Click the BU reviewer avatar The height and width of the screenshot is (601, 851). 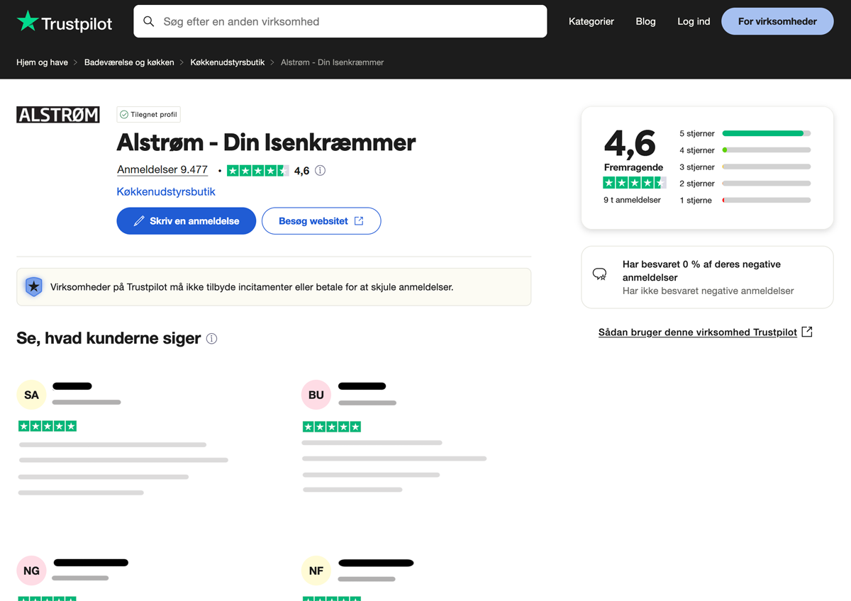coord(316,395)
